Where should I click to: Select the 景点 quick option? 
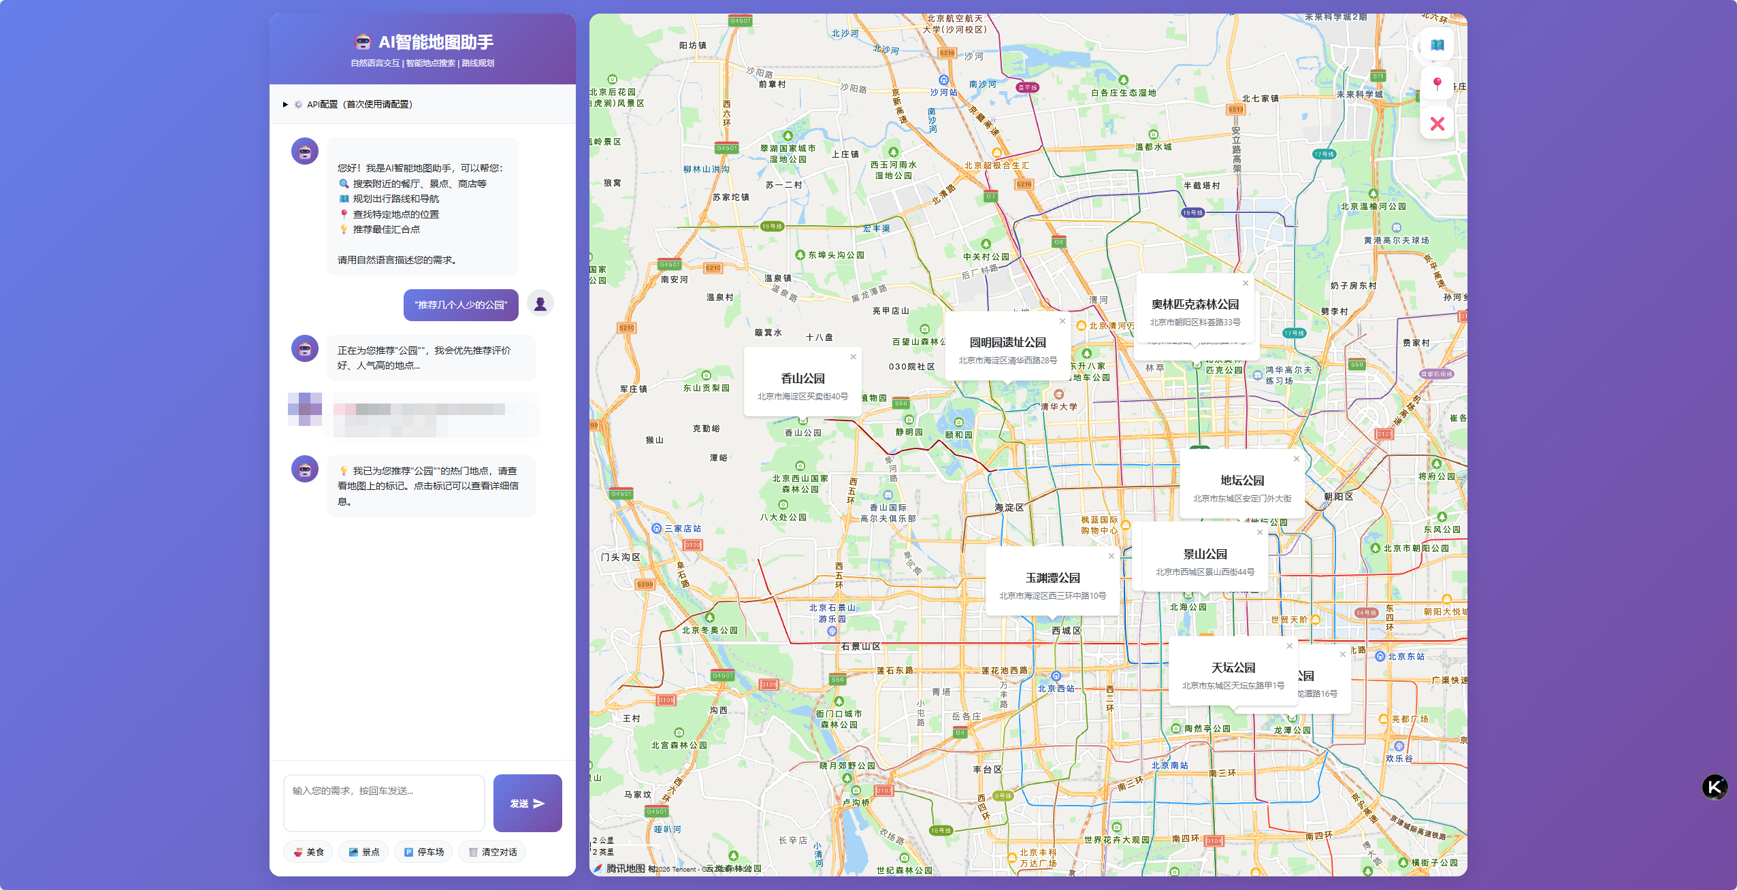363,852
